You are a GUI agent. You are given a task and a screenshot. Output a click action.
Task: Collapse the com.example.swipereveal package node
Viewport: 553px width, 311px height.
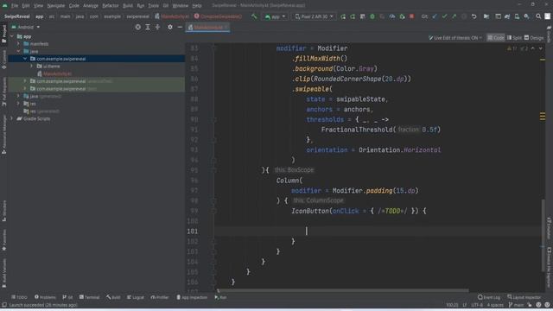pos(25,59)
